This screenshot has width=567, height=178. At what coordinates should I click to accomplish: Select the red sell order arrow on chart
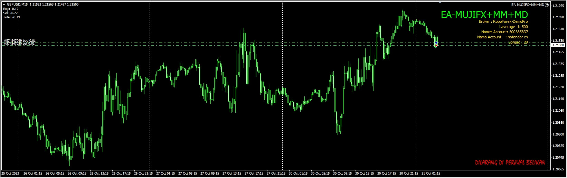(436, 45)
